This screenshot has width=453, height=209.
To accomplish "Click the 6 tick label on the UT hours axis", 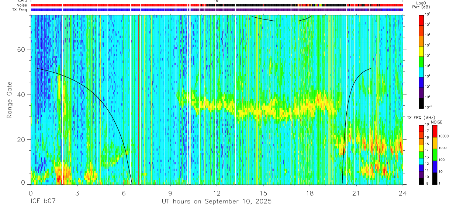I will tap(124, 193).
